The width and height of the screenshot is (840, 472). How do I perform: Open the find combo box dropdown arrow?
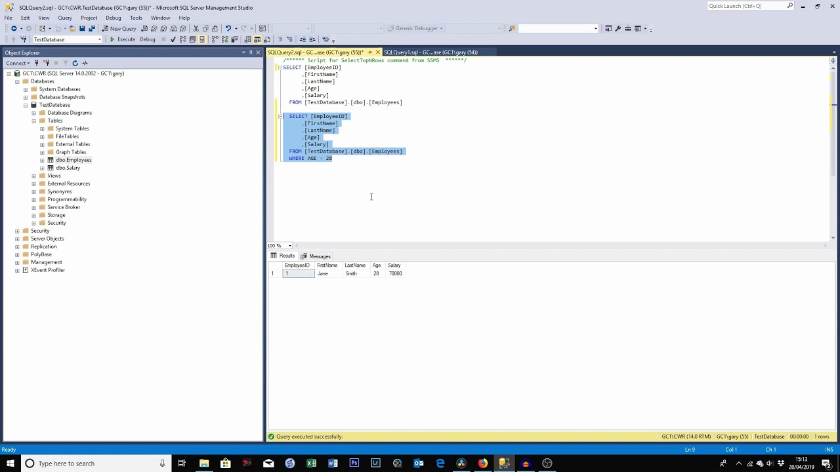click(595, 28)
